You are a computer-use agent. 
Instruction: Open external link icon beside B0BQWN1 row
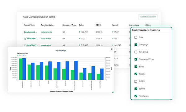tap(25, 39)
